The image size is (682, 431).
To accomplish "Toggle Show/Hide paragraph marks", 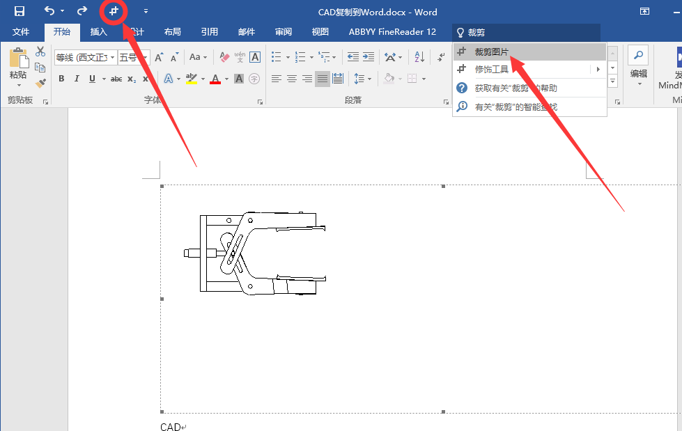I will (441, 57).
